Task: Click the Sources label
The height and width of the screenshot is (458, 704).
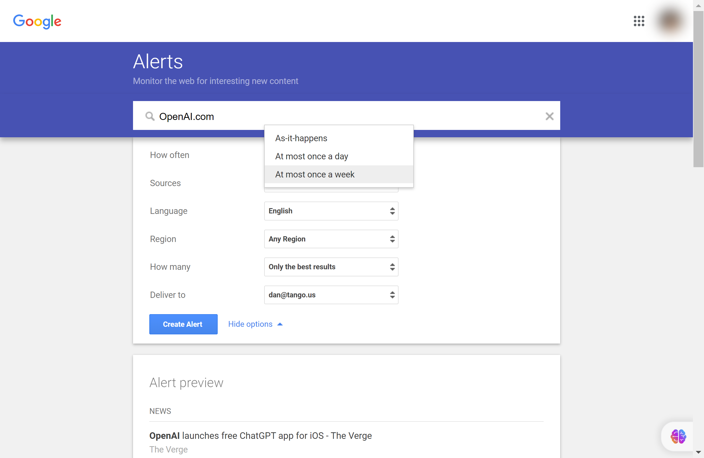Action: [165, 183]
